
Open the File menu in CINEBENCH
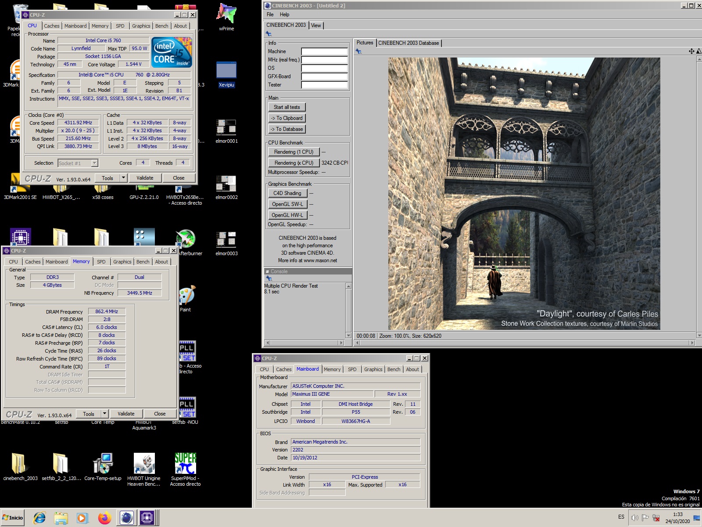point(270,14)
